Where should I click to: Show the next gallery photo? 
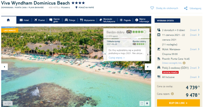148,67
